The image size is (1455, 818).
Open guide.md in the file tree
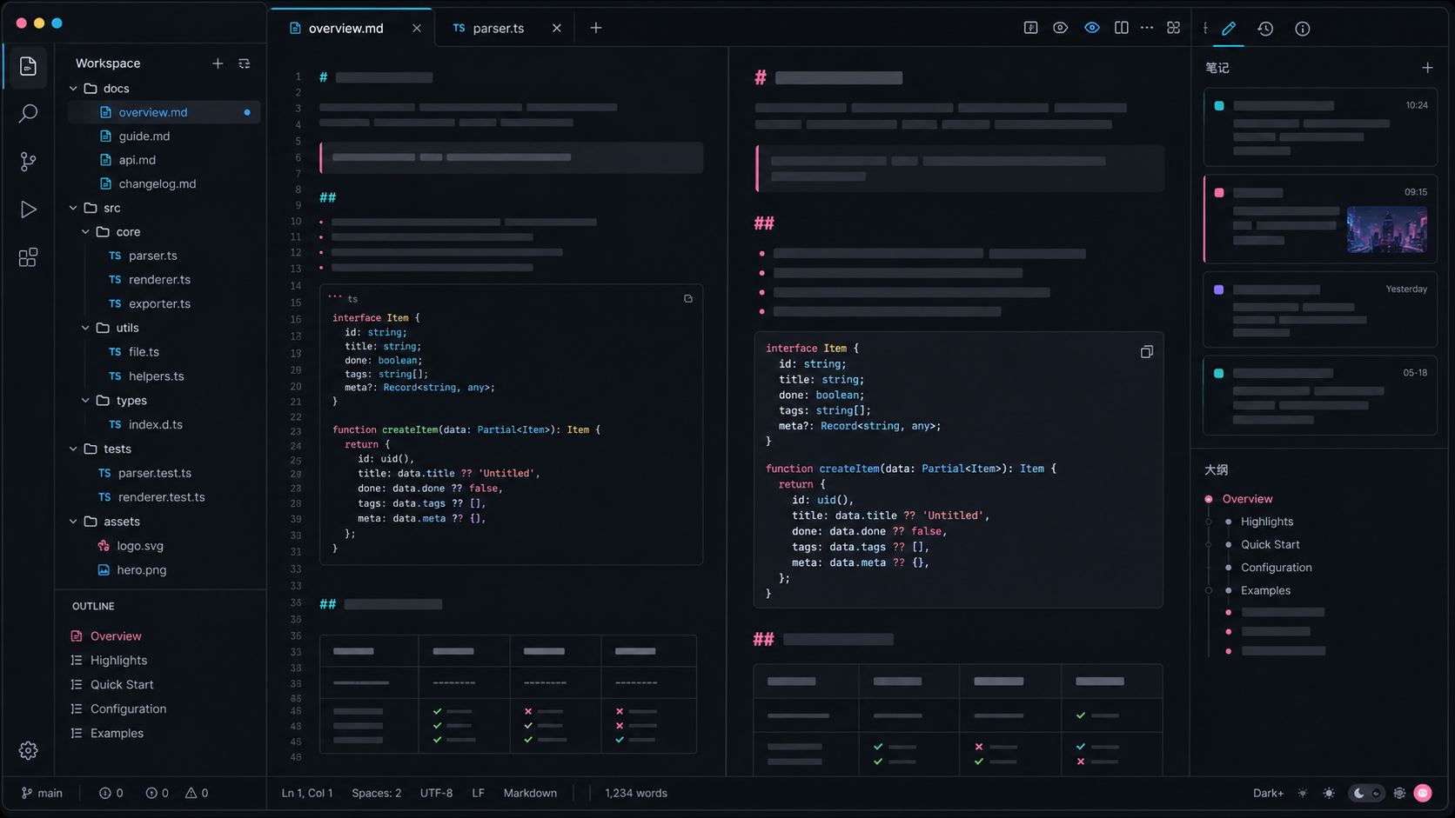[x=144, y=136]
